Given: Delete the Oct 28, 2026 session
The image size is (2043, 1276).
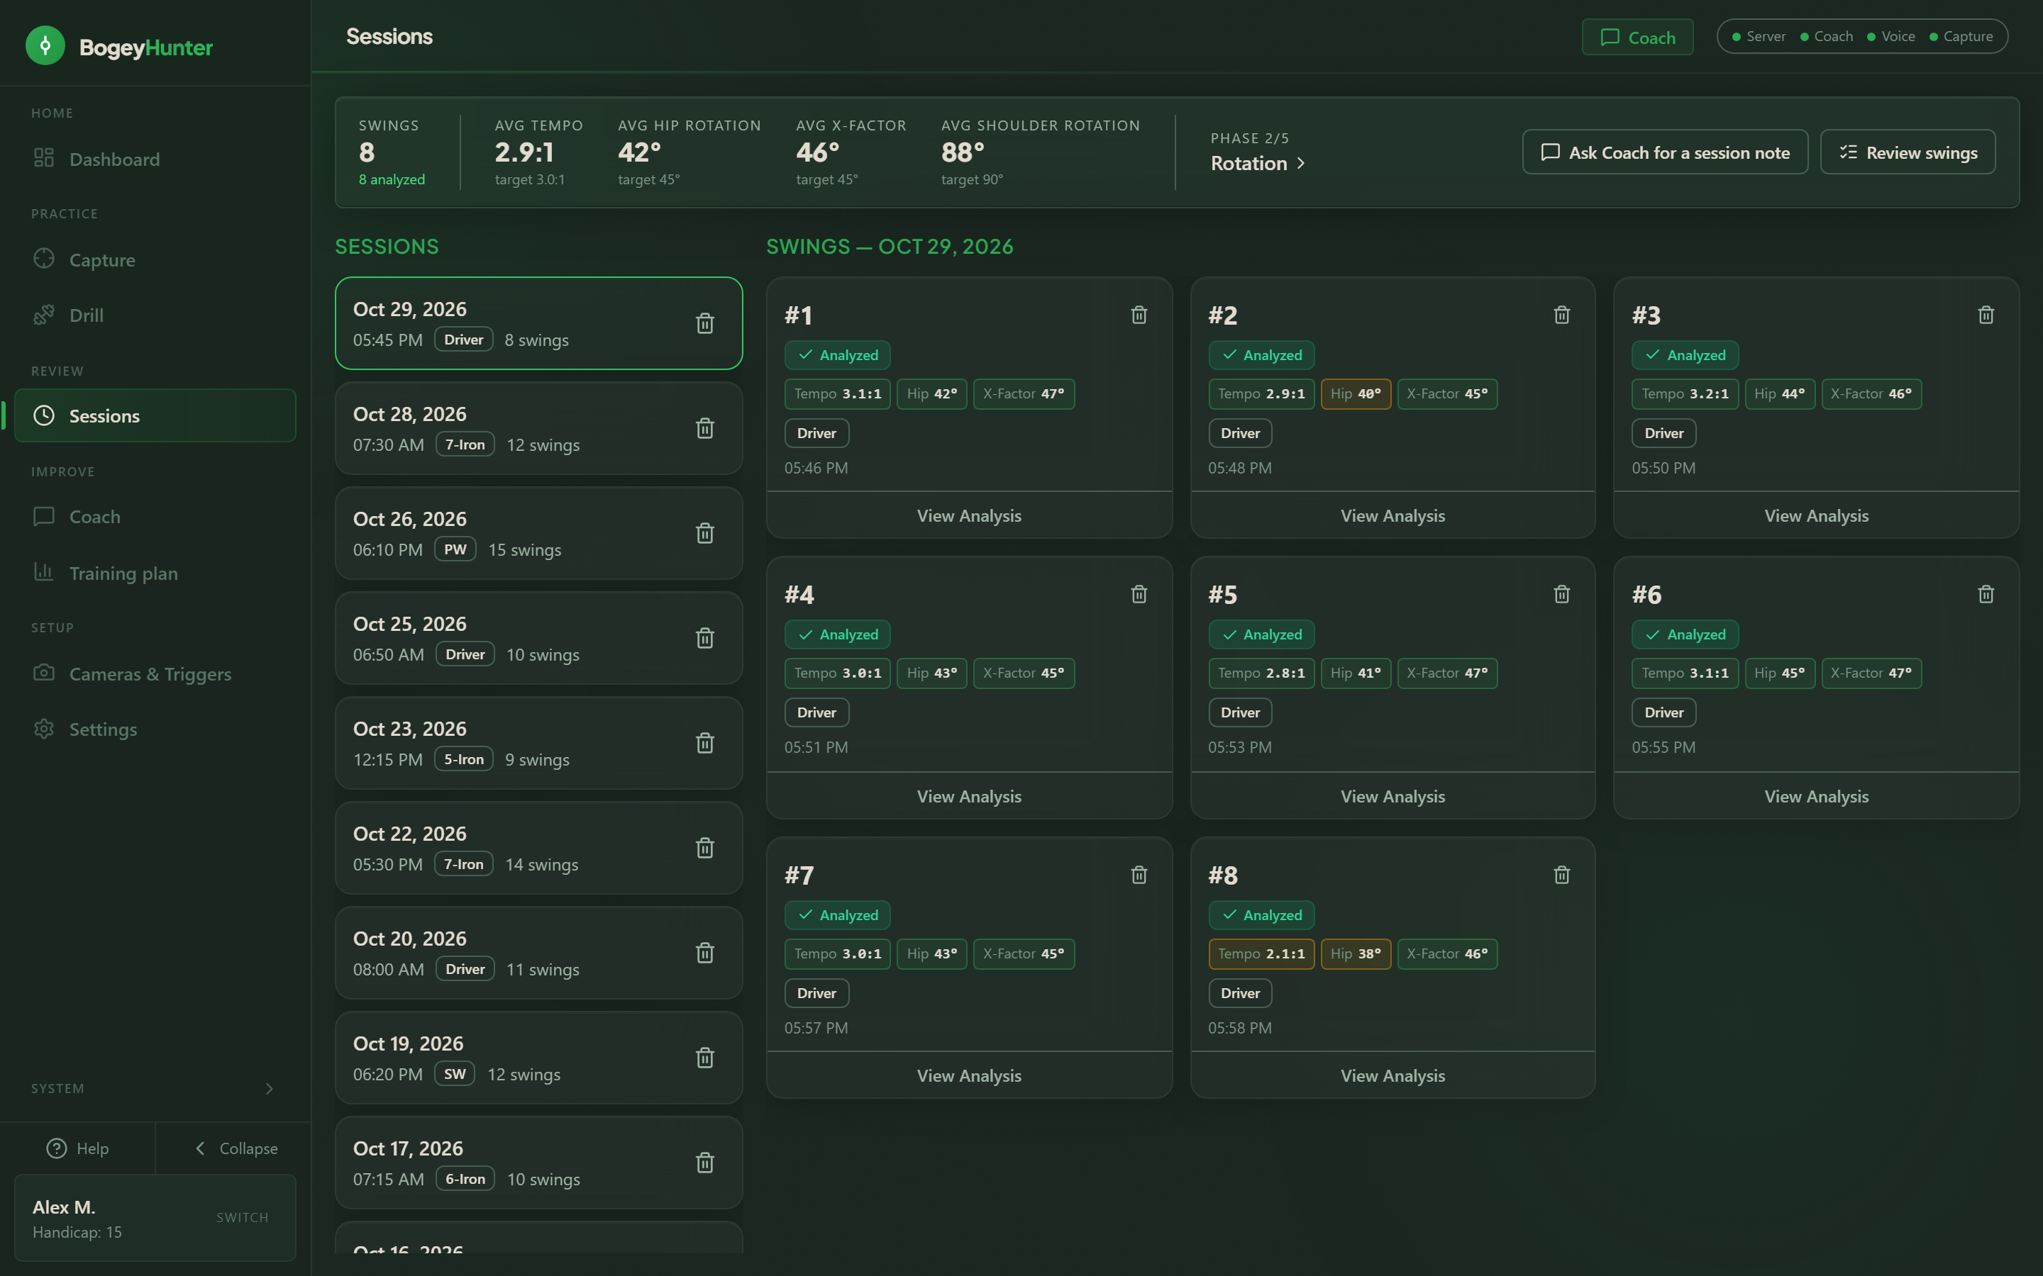Looking at the screenshot, I should (x=705, y=428).
